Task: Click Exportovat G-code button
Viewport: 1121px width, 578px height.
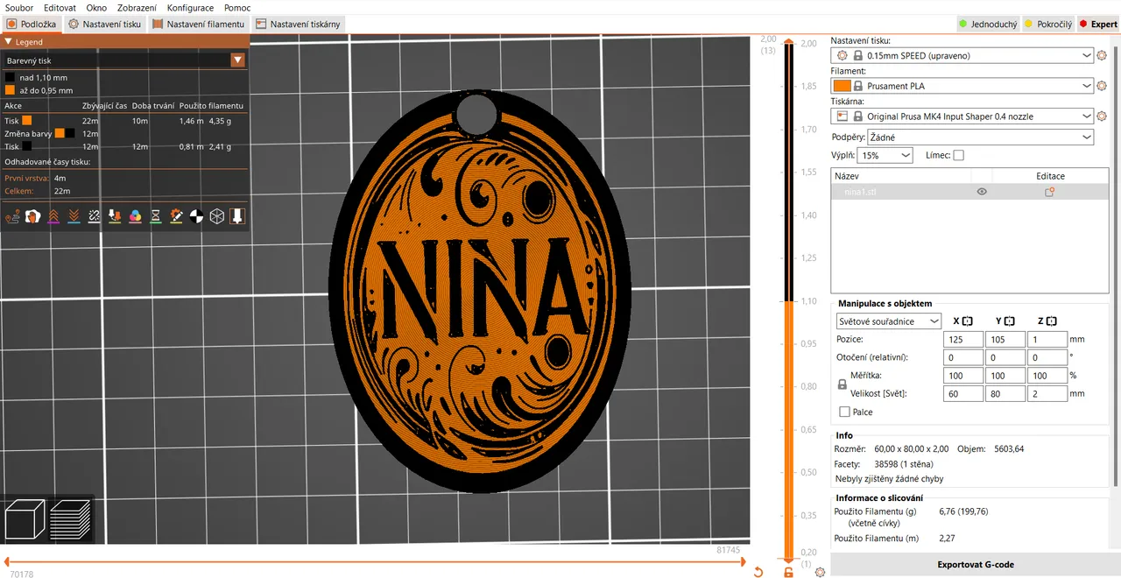Action: coord(975,565)
